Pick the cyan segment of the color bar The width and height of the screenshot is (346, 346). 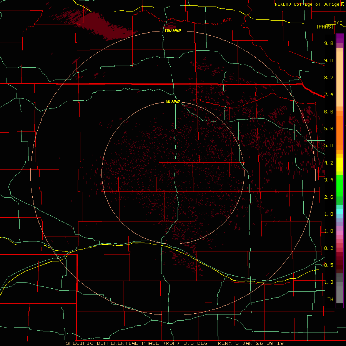coord(339,211)
